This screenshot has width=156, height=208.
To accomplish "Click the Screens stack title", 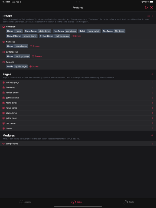I will click(10, 62).
